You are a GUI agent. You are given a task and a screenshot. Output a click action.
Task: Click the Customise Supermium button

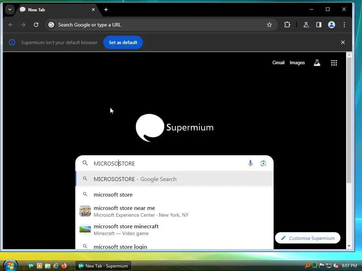pos(308,238)
